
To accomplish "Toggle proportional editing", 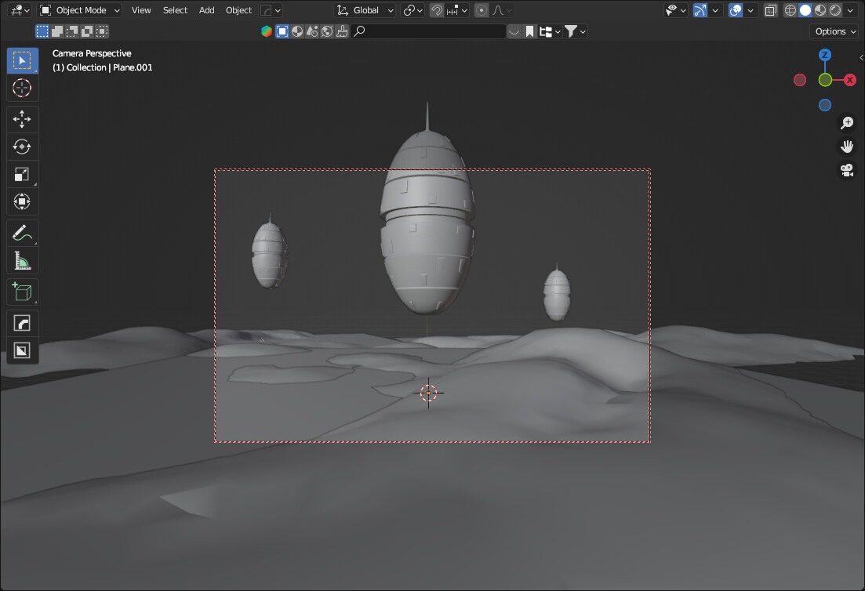I will click(481, 10).
